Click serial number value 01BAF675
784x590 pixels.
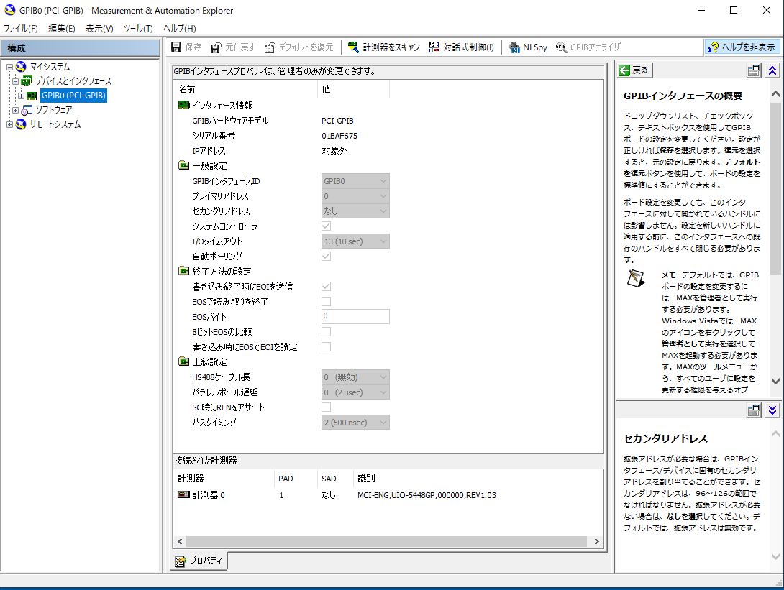click(x=339, y=136)
